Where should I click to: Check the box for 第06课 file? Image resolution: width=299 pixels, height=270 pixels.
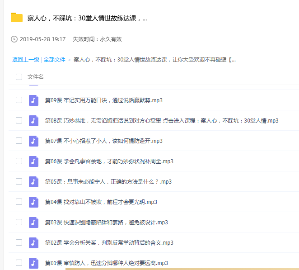pyautogui.click(x=19, y=161)
